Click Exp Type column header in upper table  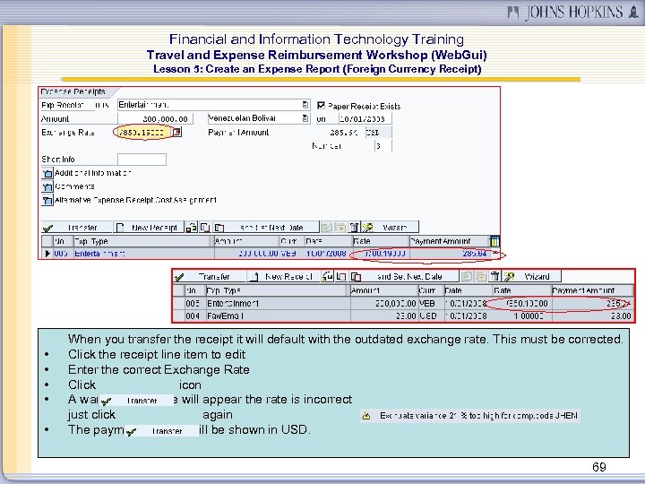point(142,241)
